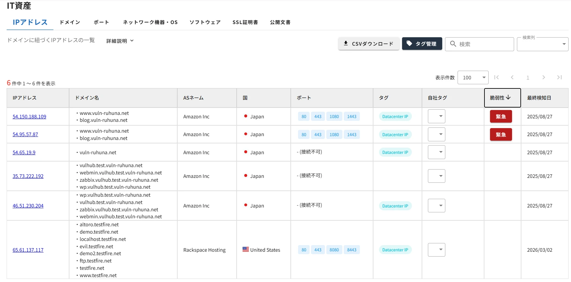Expand the 検索列 dropdown
Viewport: 571px width, 282px height.
tap(543, 44)
